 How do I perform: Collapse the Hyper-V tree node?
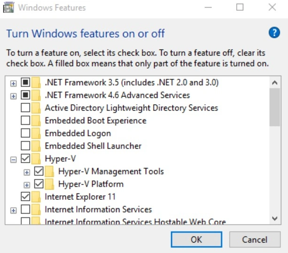click(x=13, y=159)
